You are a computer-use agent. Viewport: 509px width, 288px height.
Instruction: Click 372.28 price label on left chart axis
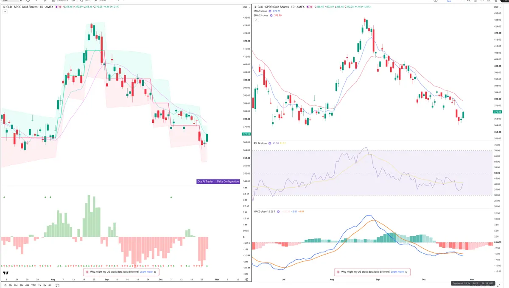[x=246, y=134]
